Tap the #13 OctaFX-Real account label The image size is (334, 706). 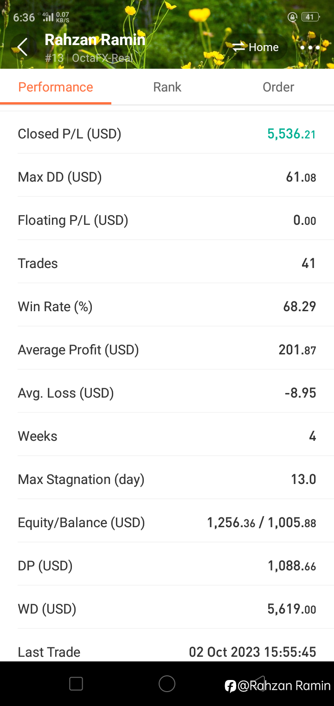(89, 59)
